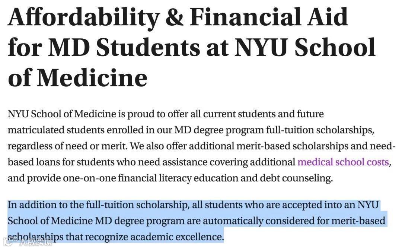Click the word "Affordability" in the title
This screenshot has width=402, height=249.
point(84,17)
